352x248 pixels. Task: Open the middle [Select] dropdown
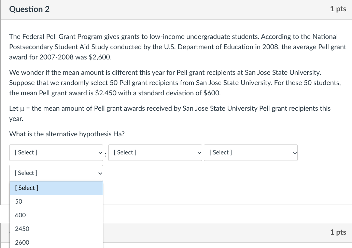coord(155,153)
